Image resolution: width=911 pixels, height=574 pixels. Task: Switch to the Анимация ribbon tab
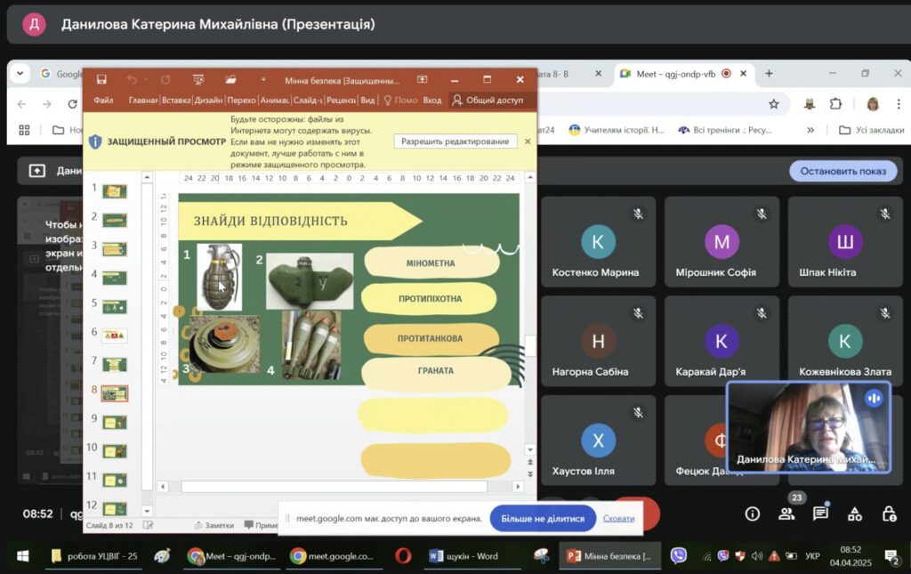click(274, 100)
